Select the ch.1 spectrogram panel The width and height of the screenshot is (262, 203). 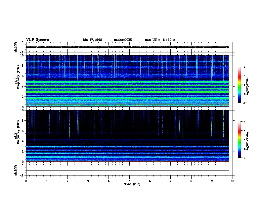coord(127,81)
